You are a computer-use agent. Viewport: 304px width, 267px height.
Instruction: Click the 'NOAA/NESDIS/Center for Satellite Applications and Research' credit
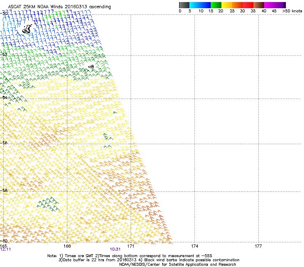coord(177,265)
